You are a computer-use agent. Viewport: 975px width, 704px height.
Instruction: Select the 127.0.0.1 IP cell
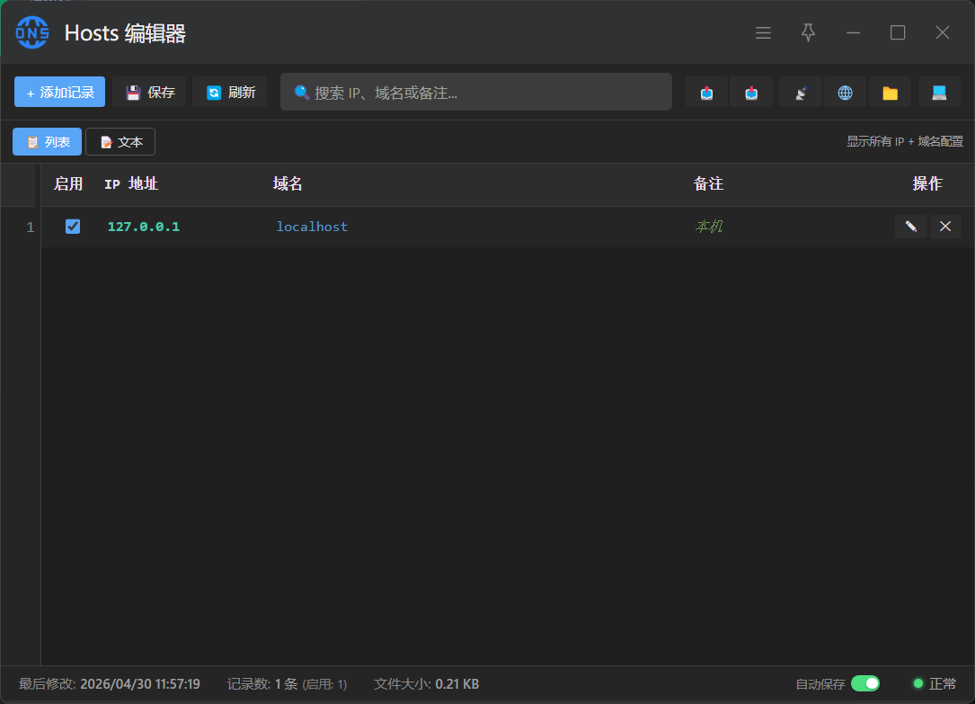[144, 227]
